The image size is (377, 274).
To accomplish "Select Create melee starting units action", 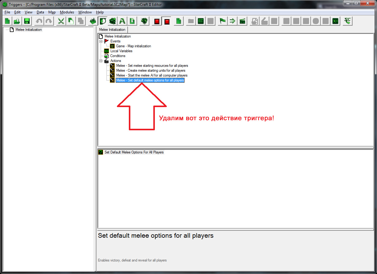I will (151, 70).
